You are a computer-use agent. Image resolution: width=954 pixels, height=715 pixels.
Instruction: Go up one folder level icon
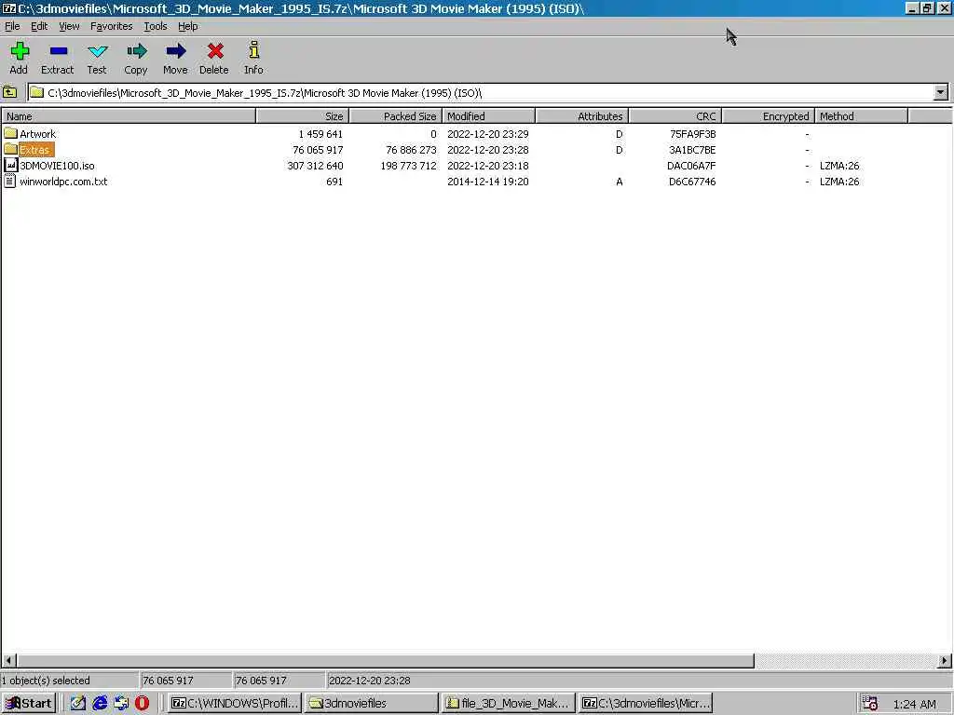pyautogui.click(x=9, y=92)
